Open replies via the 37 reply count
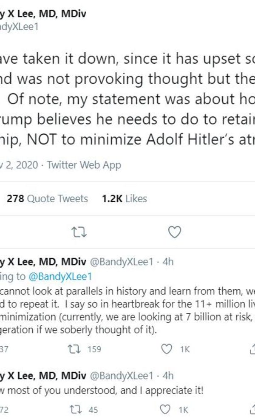 click(4, 349)
